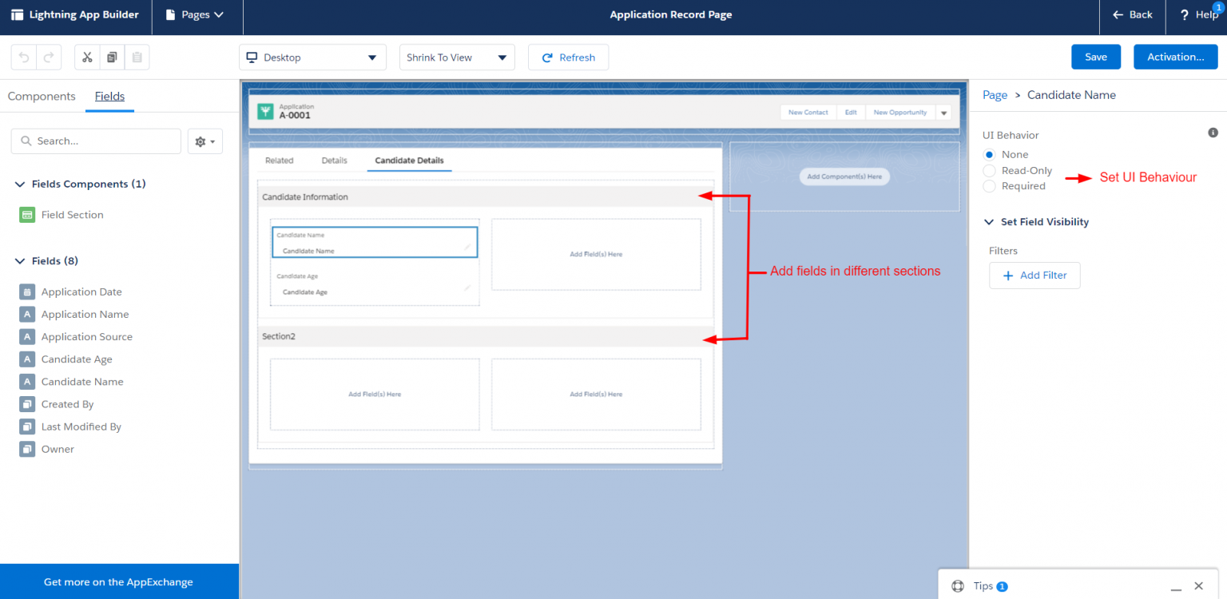Open the Details tab on canvas

[335, 161]
